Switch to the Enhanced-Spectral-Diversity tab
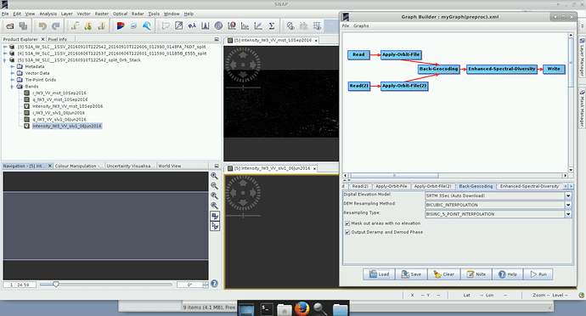The image size is (586, 316). (529, 186)
